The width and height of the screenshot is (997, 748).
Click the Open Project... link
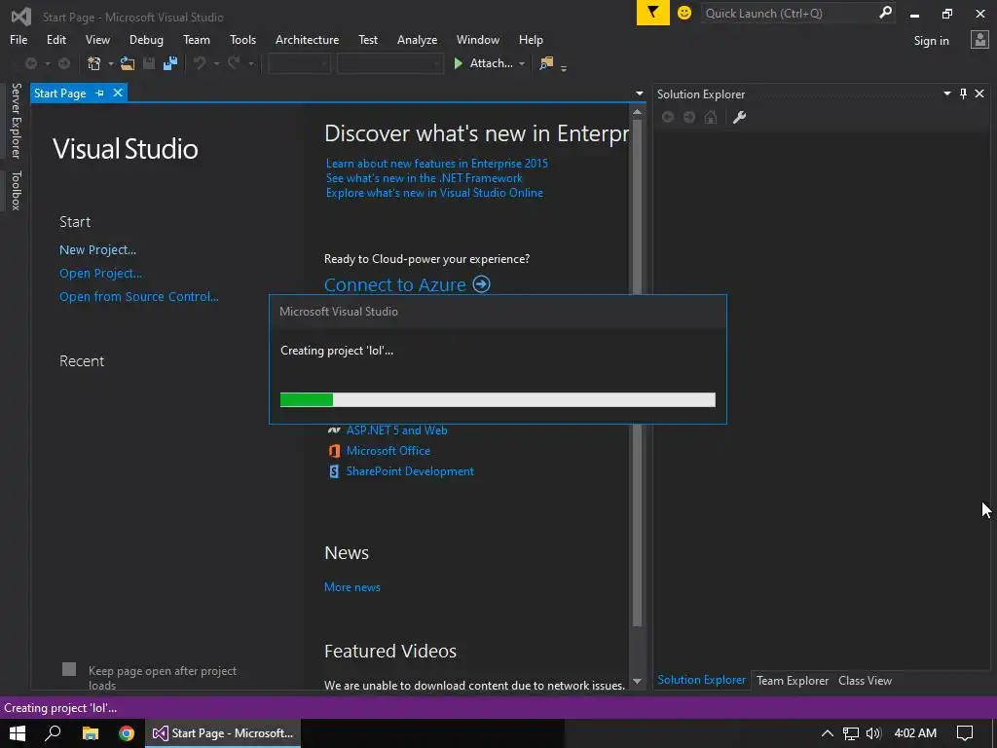100,274
